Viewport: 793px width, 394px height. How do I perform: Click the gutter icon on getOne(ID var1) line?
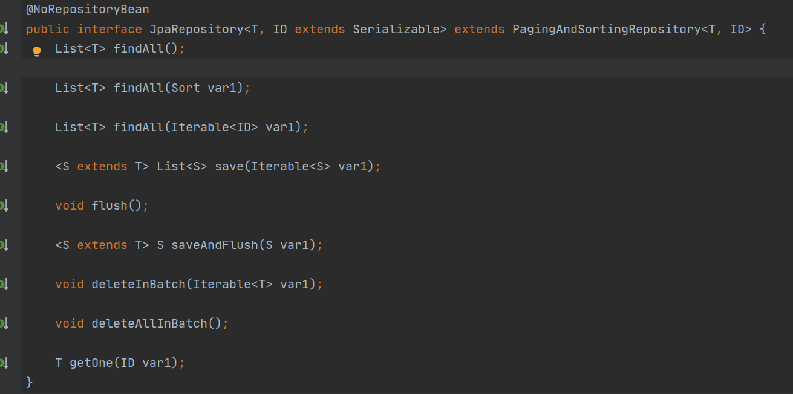click(4, 363)
